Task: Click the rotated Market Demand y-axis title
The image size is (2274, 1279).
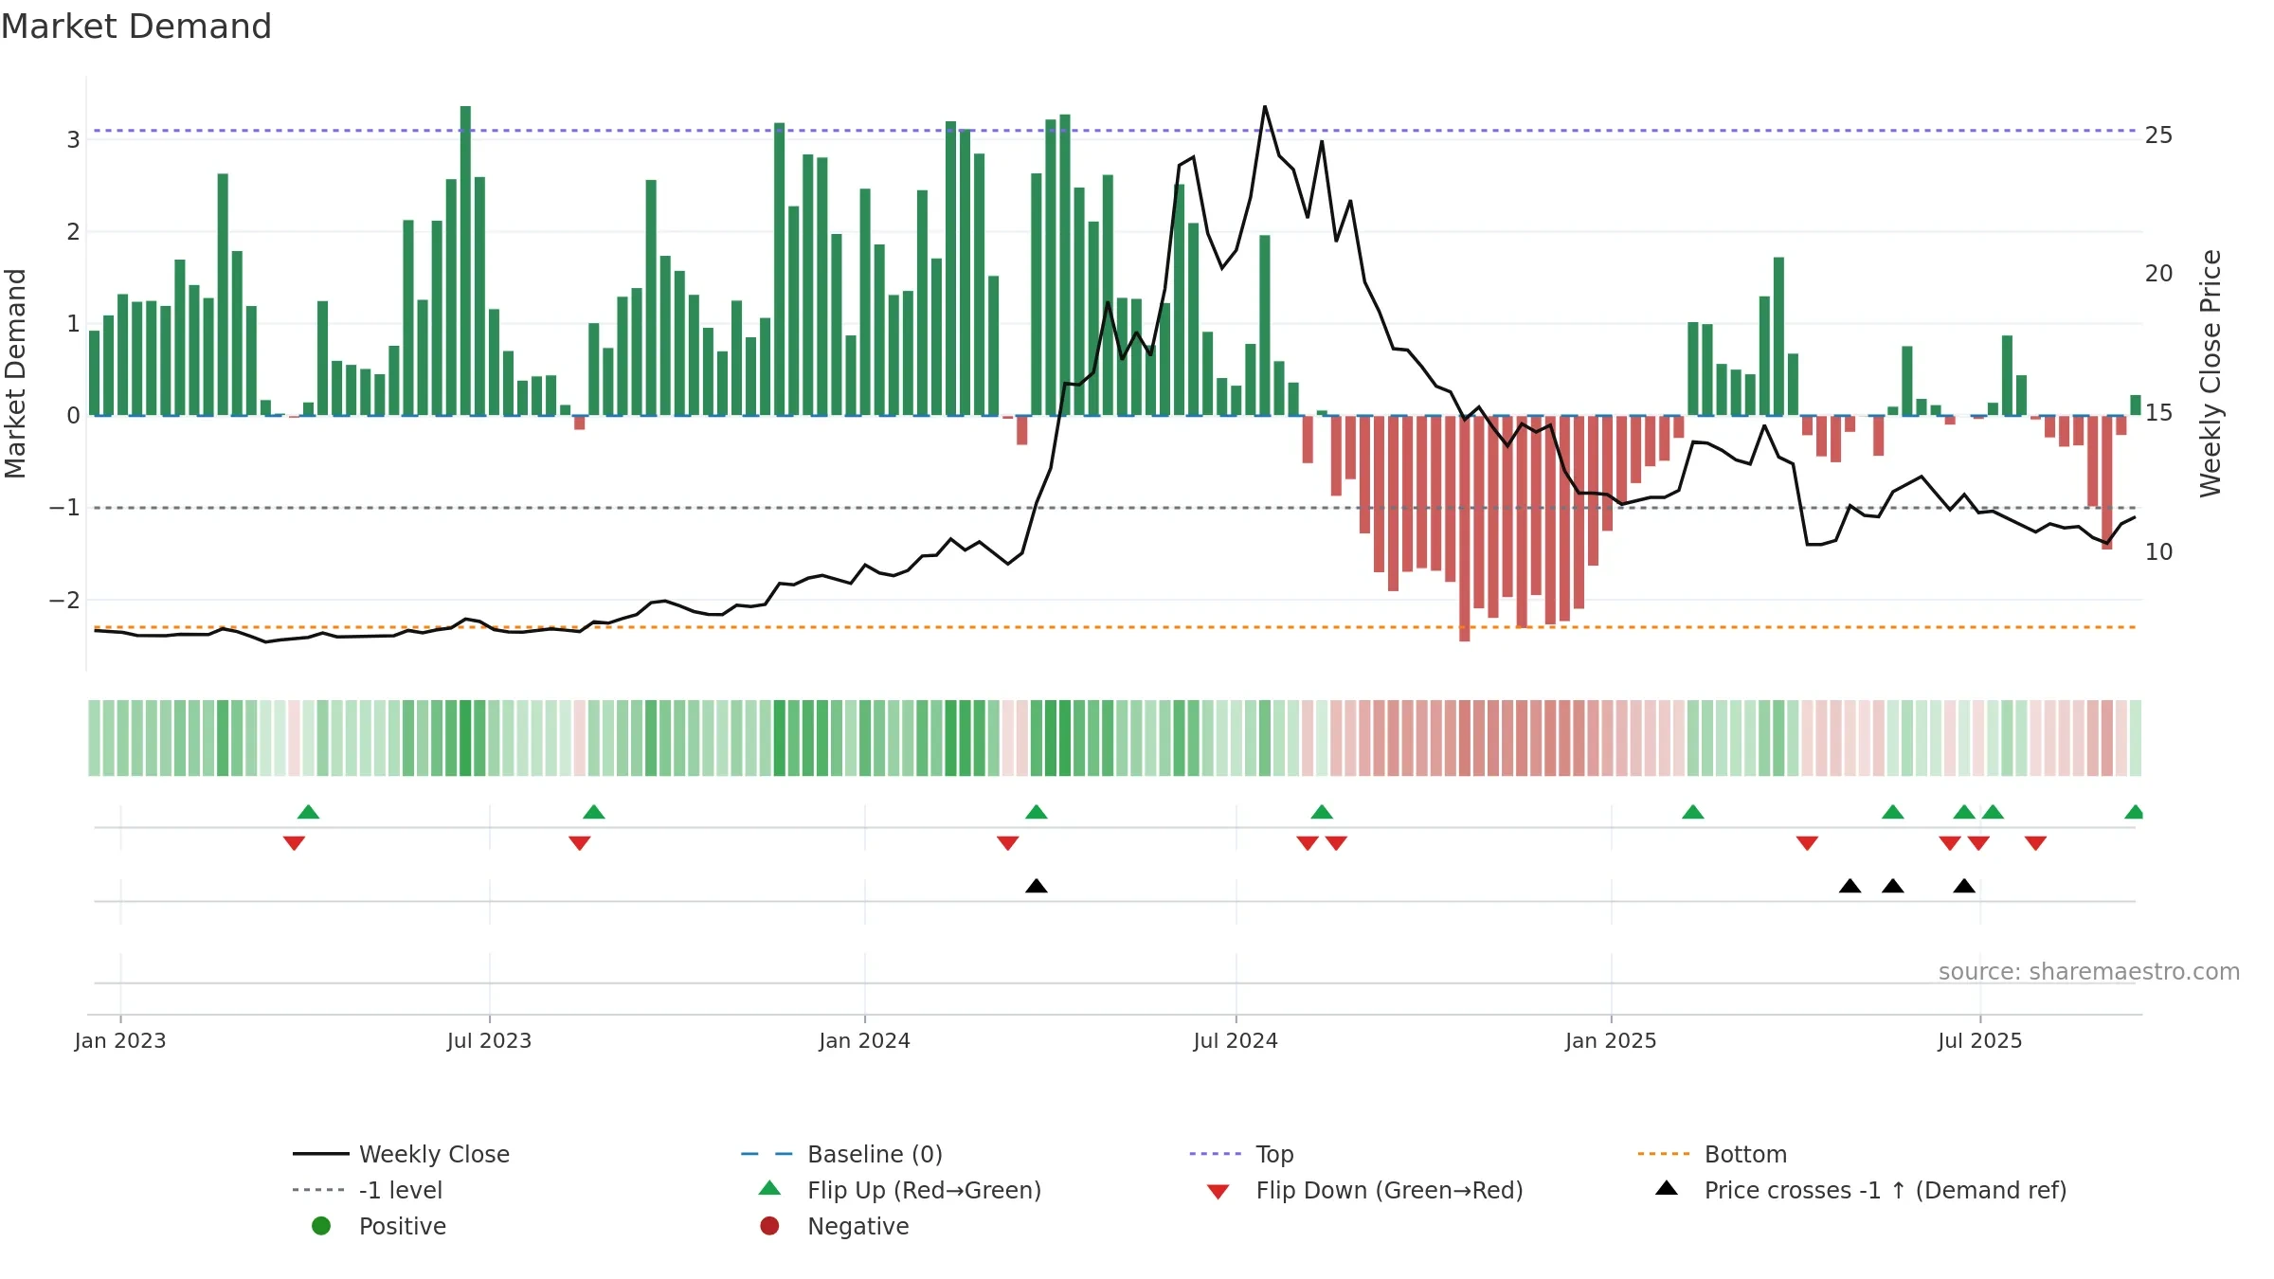Action: tap(15, 373)
